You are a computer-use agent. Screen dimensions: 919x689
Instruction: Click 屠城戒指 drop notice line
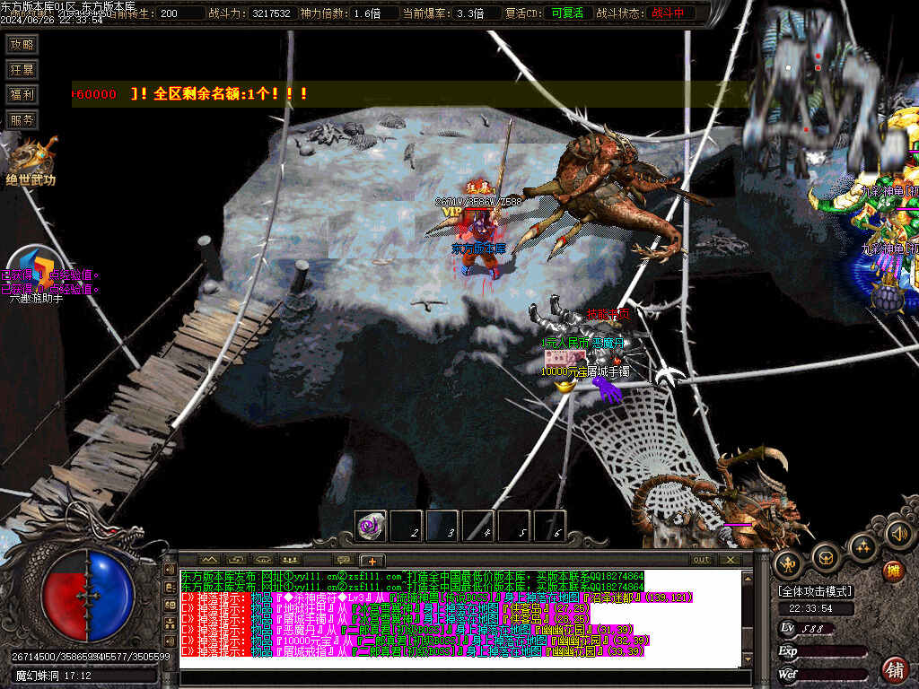click(413, 651)
